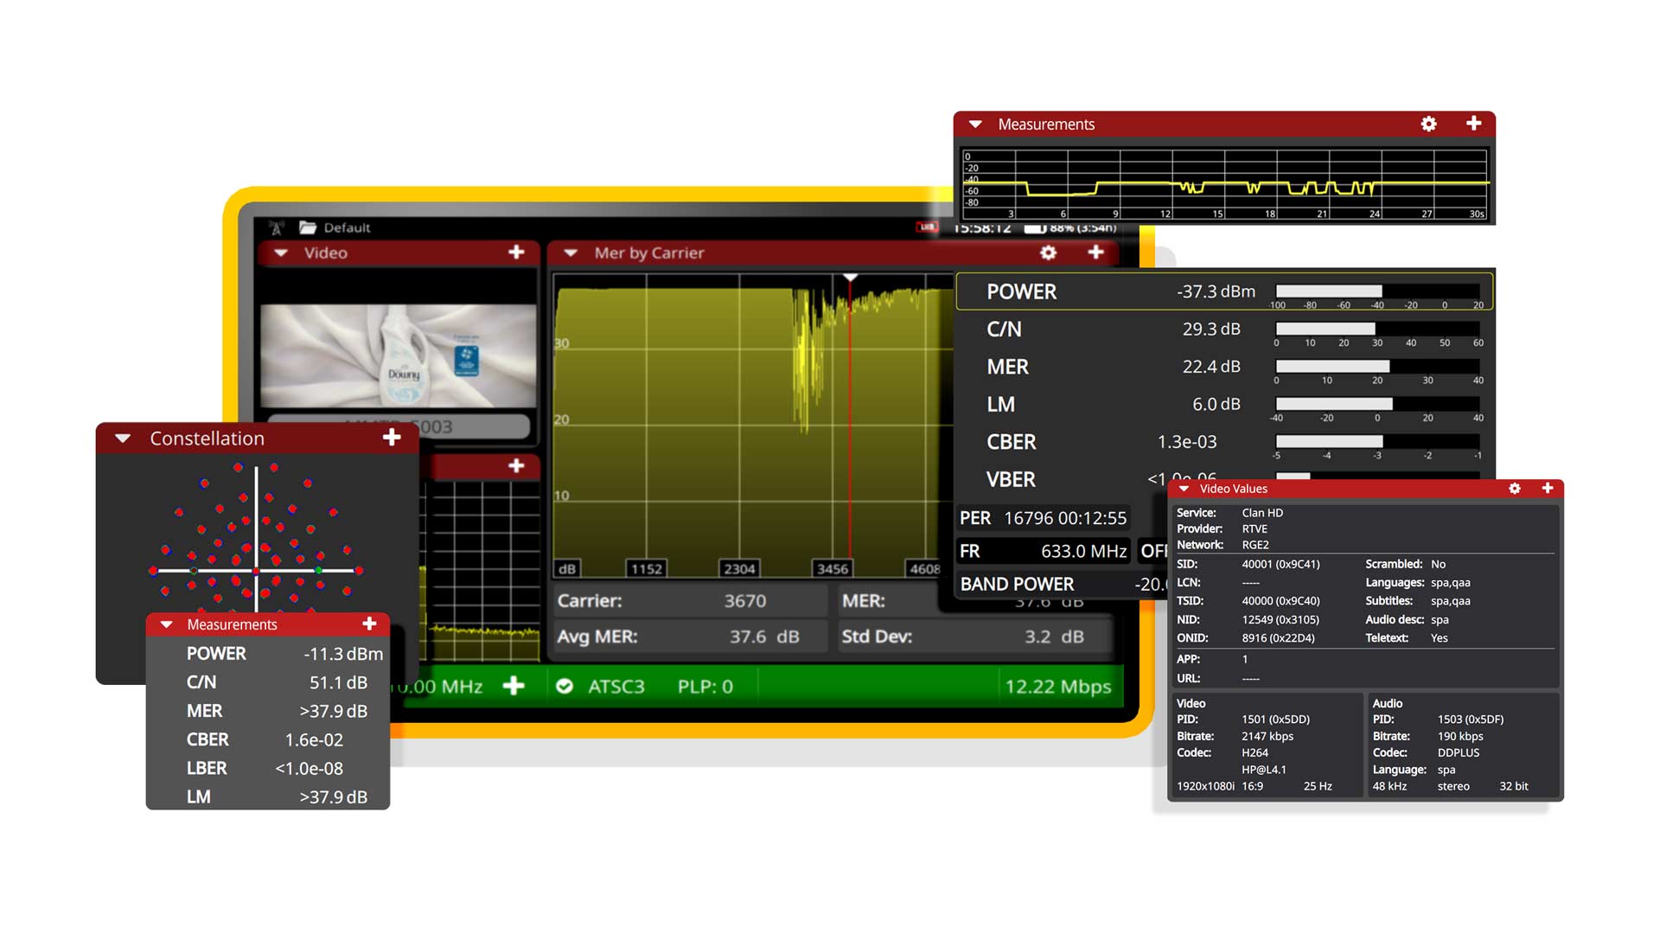This screenshot has height=934, width=1660.
Task: Collapse the Video panel
Action: pos(281,253)
